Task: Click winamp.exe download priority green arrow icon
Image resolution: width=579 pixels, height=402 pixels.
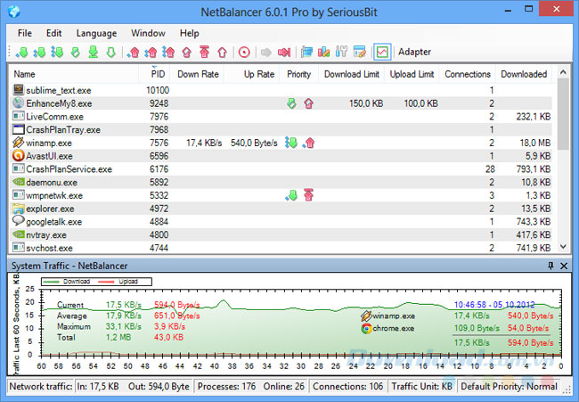Action: (x=291, y=143)
